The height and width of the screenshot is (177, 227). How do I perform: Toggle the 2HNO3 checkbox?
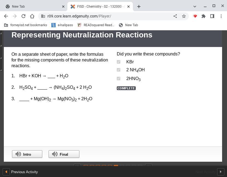[118, 79]
